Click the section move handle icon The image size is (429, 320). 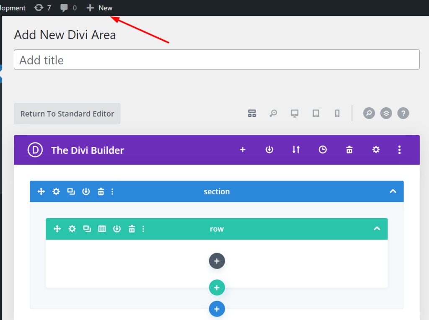(41, 191)
